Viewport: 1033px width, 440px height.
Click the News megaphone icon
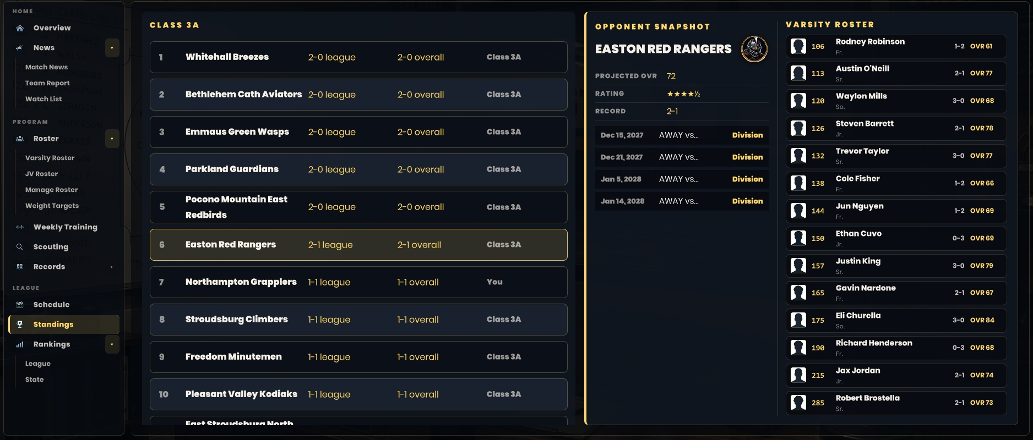coord(20,48)
